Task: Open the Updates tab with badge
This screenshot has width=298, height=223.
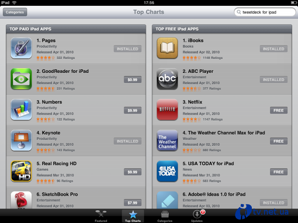Action: (197, 216)
